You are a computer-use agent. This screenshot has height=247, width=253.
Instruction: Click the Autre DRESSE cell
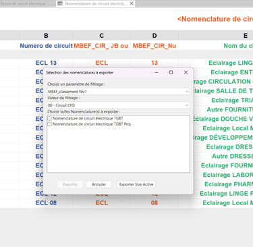point(223,157)
